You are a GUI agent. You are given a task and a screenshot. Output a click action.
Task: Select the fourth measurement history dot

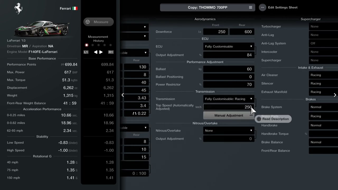tap(105, 45)
